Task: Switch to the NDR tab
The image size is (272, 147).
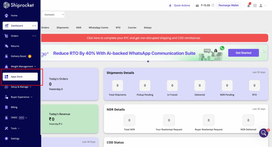Action: [x=79, y=28]
